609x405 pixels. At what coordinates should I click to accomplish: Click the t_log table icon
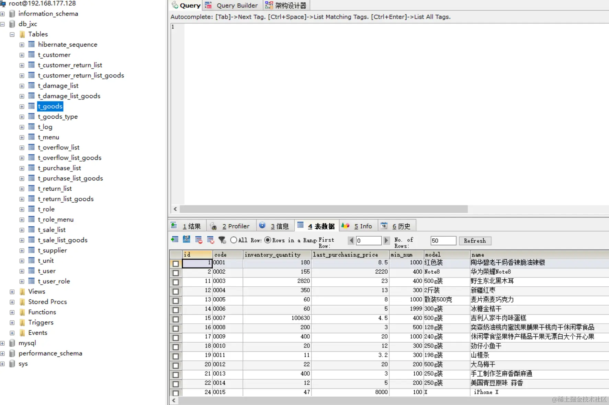pos(32,127)
